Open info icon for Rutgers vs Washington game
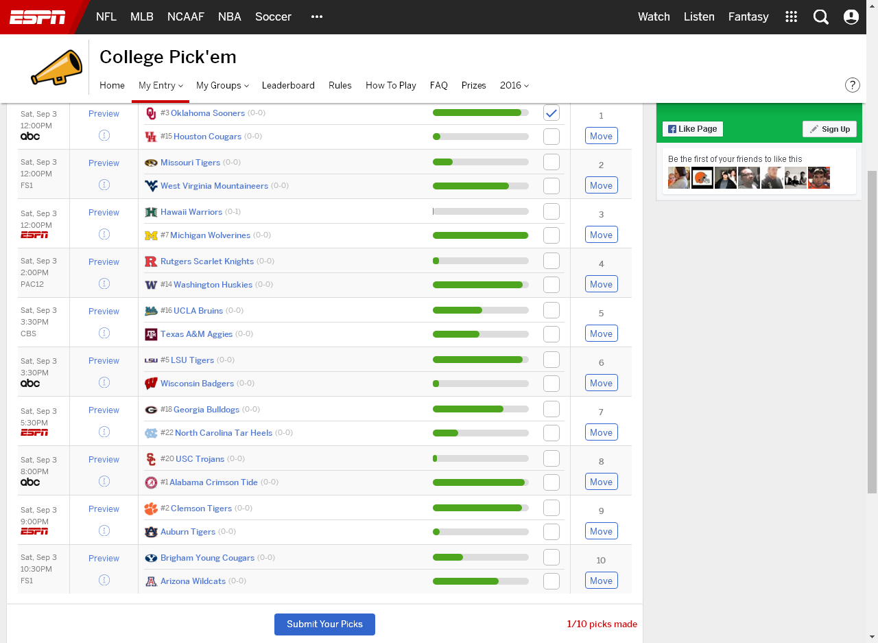Viewport: 878px width, 643px height. (104, 283)
